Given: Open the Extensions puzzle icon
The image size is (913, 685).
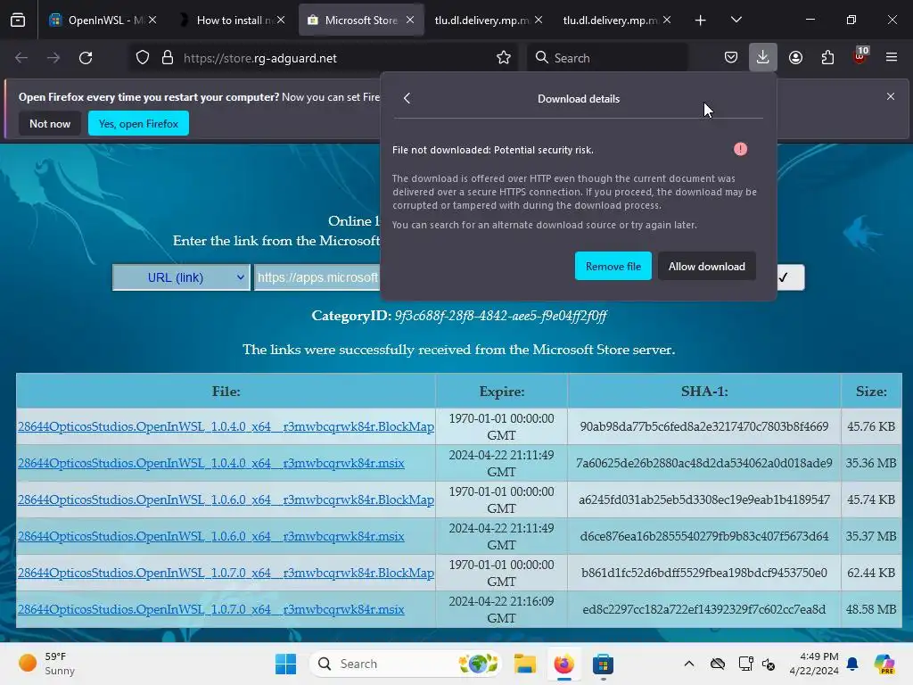Looking at the screenshot, I should (x=827, y=58).
